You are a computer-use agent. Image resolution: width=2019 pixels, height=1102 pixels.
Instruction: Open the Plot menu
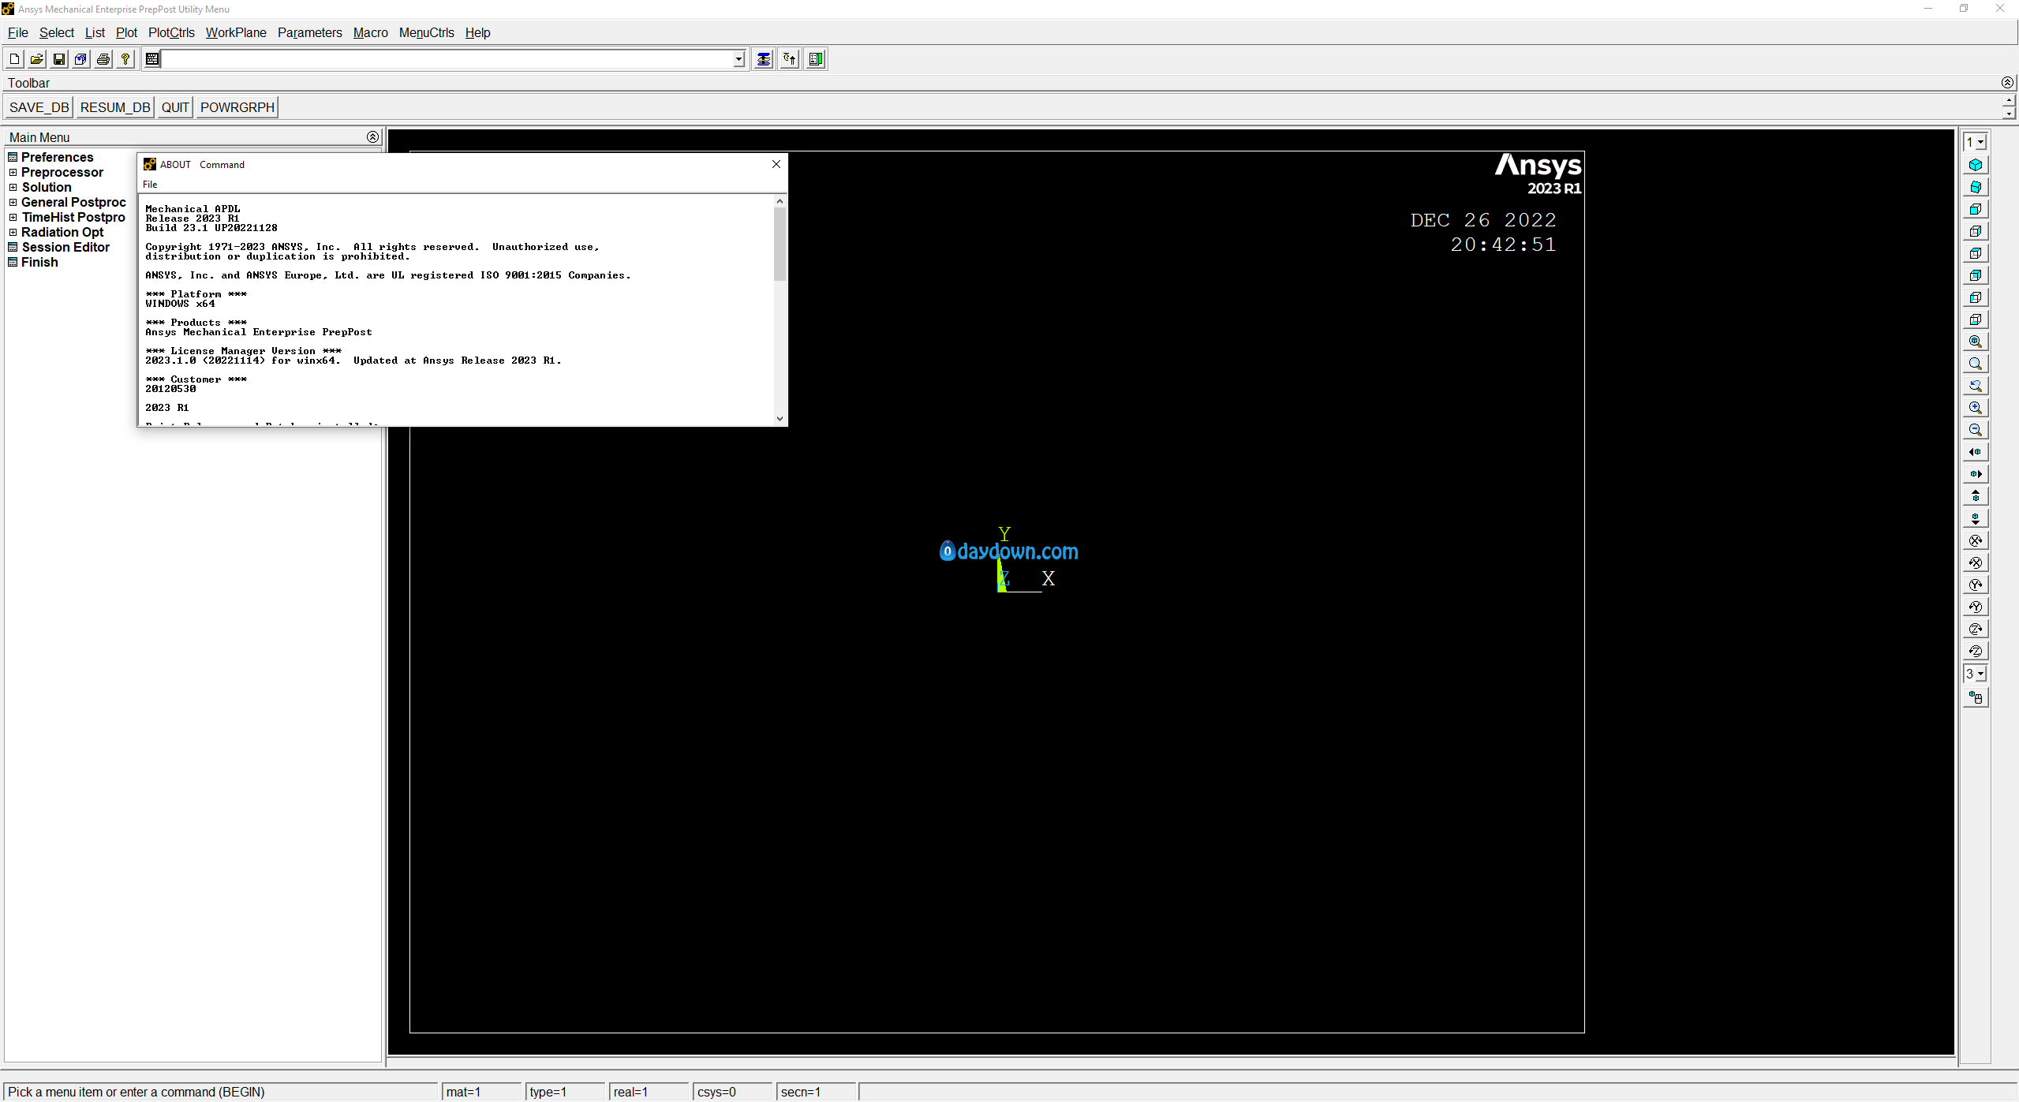tap(126, 32)
